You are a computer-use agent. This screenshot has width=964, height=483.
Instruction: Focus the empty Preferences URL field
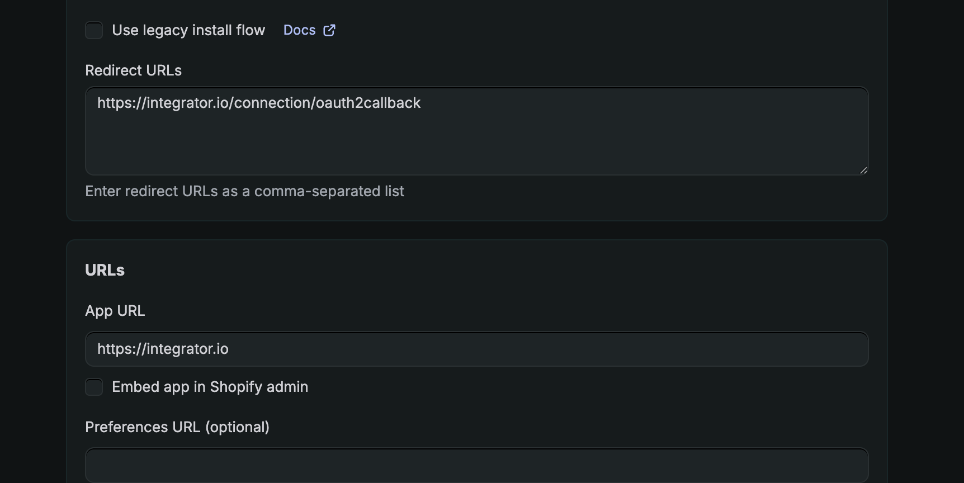tap(476, 465)
